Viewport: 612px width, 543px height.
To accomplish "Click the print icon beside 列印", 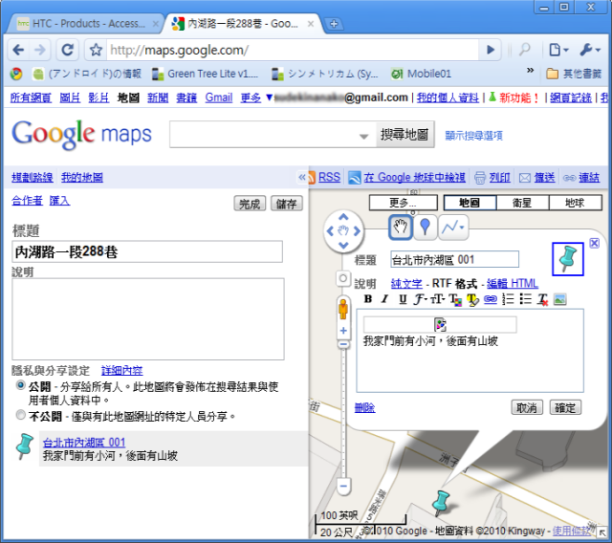I will tap(480, 178).
